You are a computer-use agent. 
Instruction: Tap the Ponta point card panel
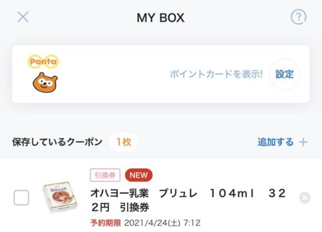coord(161,74)
